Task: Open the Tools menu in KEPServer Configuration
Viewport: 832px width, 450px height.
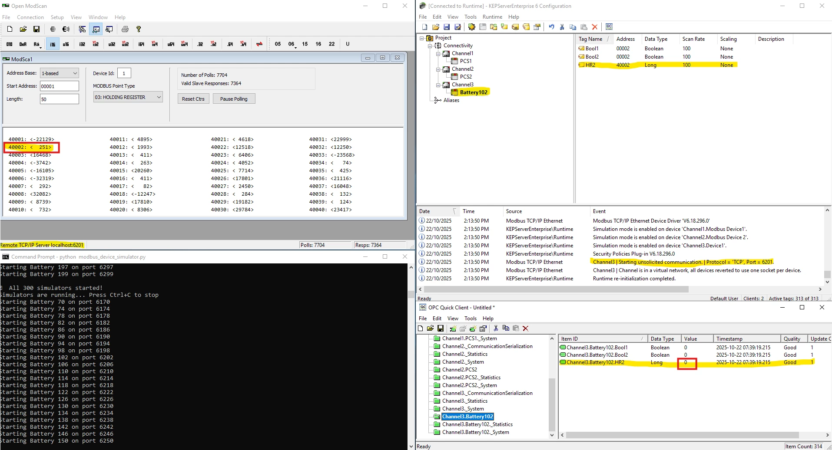Action: point(471,17)
